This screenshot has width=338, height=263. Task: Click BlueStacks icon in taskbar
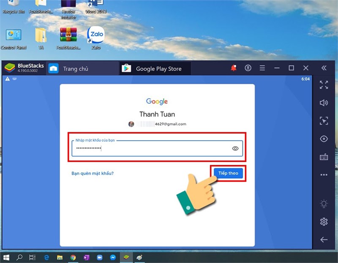(x=126, y=257)
